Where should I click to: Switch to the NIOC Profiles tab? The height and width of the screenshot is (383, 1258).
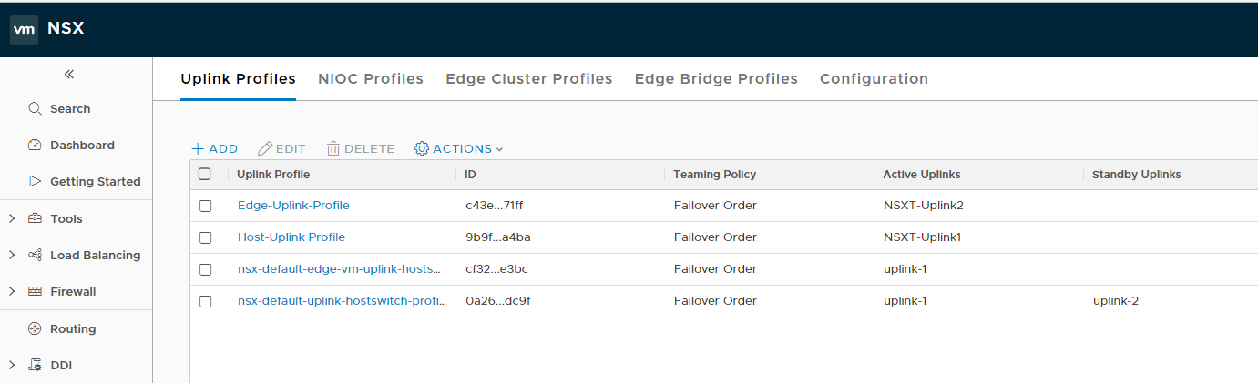(371, 79)
